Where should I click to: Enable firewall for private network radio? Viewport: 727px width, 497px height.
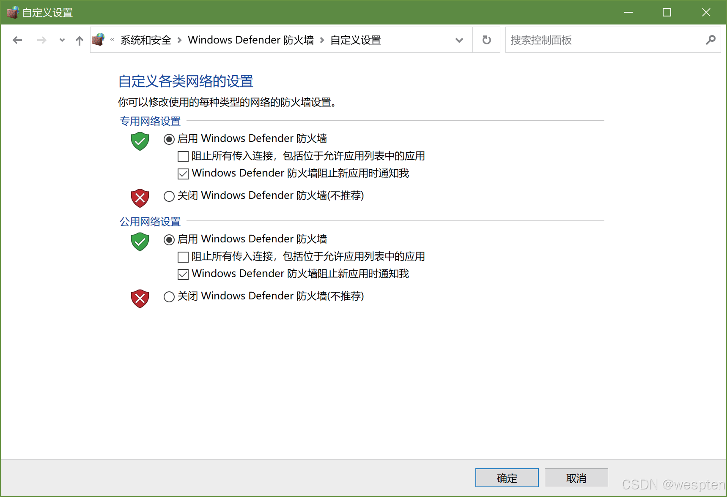pyautogui.click(x=169, y=139)
